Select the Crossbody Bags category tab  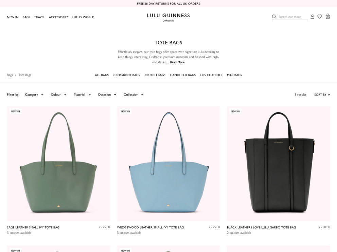pos(127,75)
